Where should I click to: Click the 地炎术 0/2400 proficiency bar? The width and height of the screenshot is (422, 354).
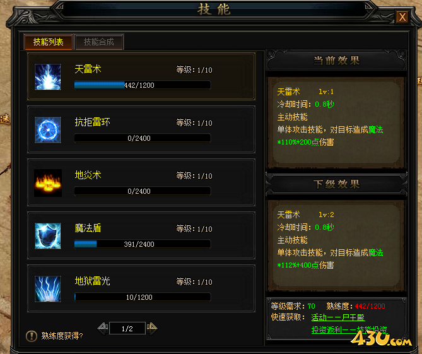pos(143,191)
